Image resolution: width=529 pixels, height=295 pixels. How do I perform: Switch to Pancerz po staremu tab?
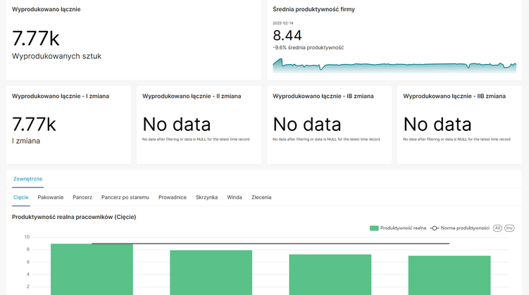(125, 197)
